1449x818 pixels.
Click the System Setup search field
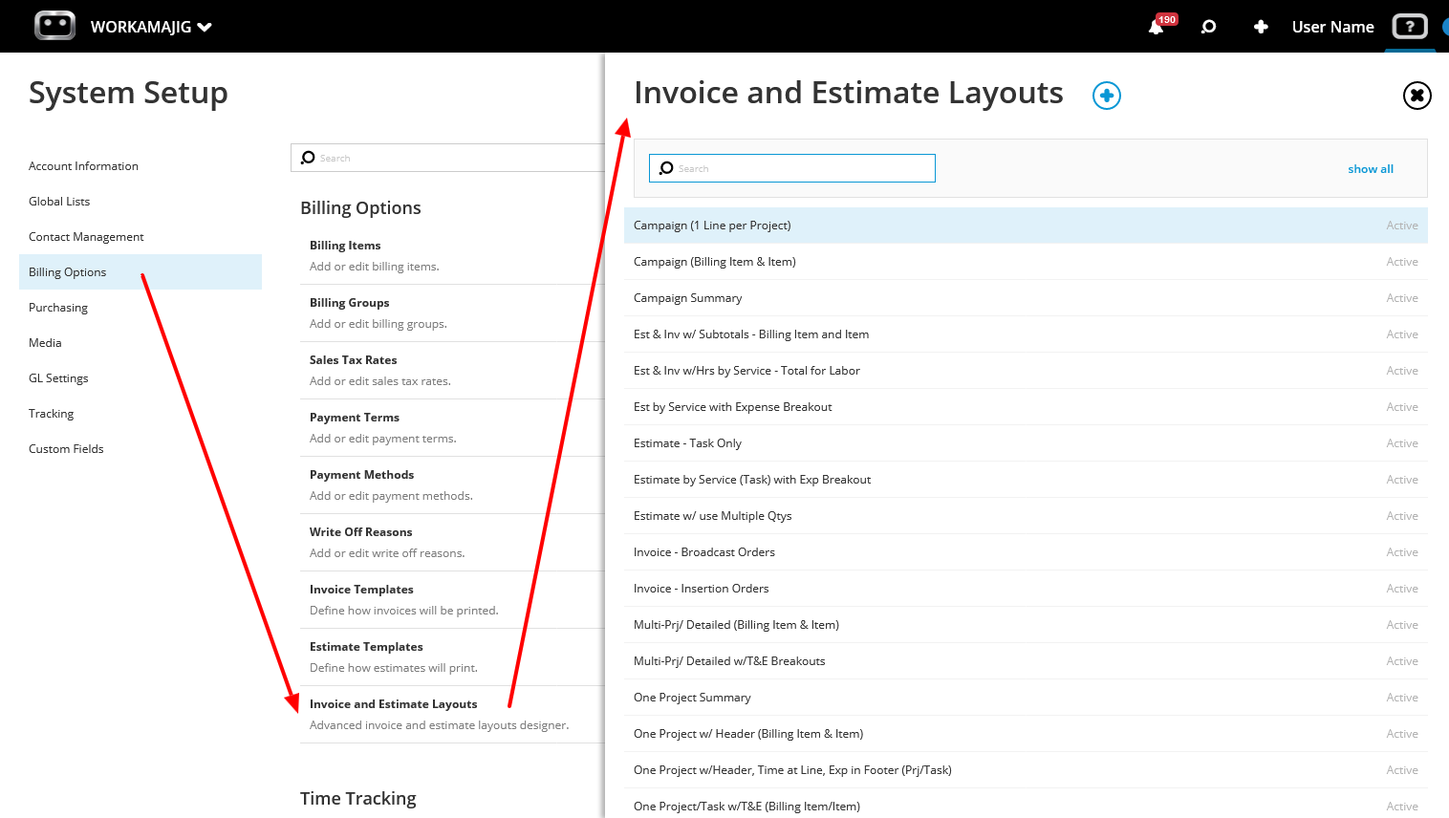[x=447, y=158]
